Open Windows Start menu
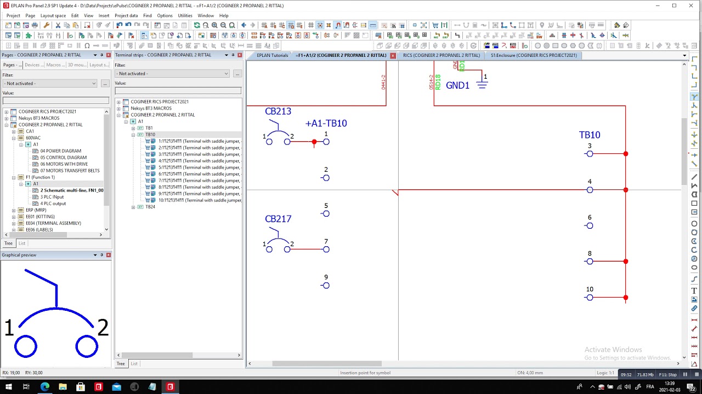This screenshot has width=702, height=394. coord(8,387)
